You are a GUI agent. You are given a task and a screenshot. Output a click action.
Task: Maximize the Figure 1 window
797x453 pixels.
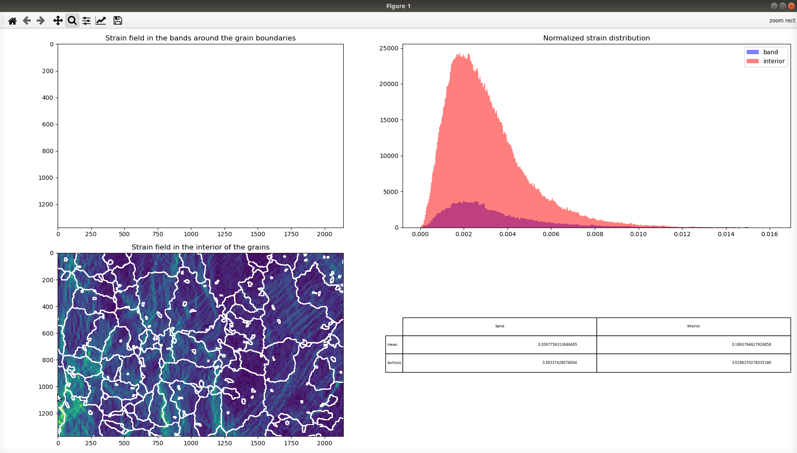click(x=782, y=6)
